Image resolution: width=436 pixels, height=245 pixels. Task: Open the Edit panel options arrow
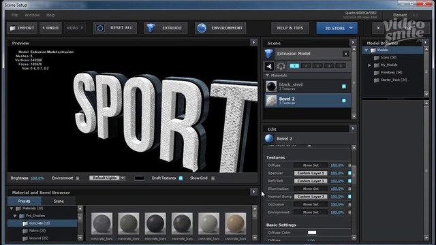[353, 129]
